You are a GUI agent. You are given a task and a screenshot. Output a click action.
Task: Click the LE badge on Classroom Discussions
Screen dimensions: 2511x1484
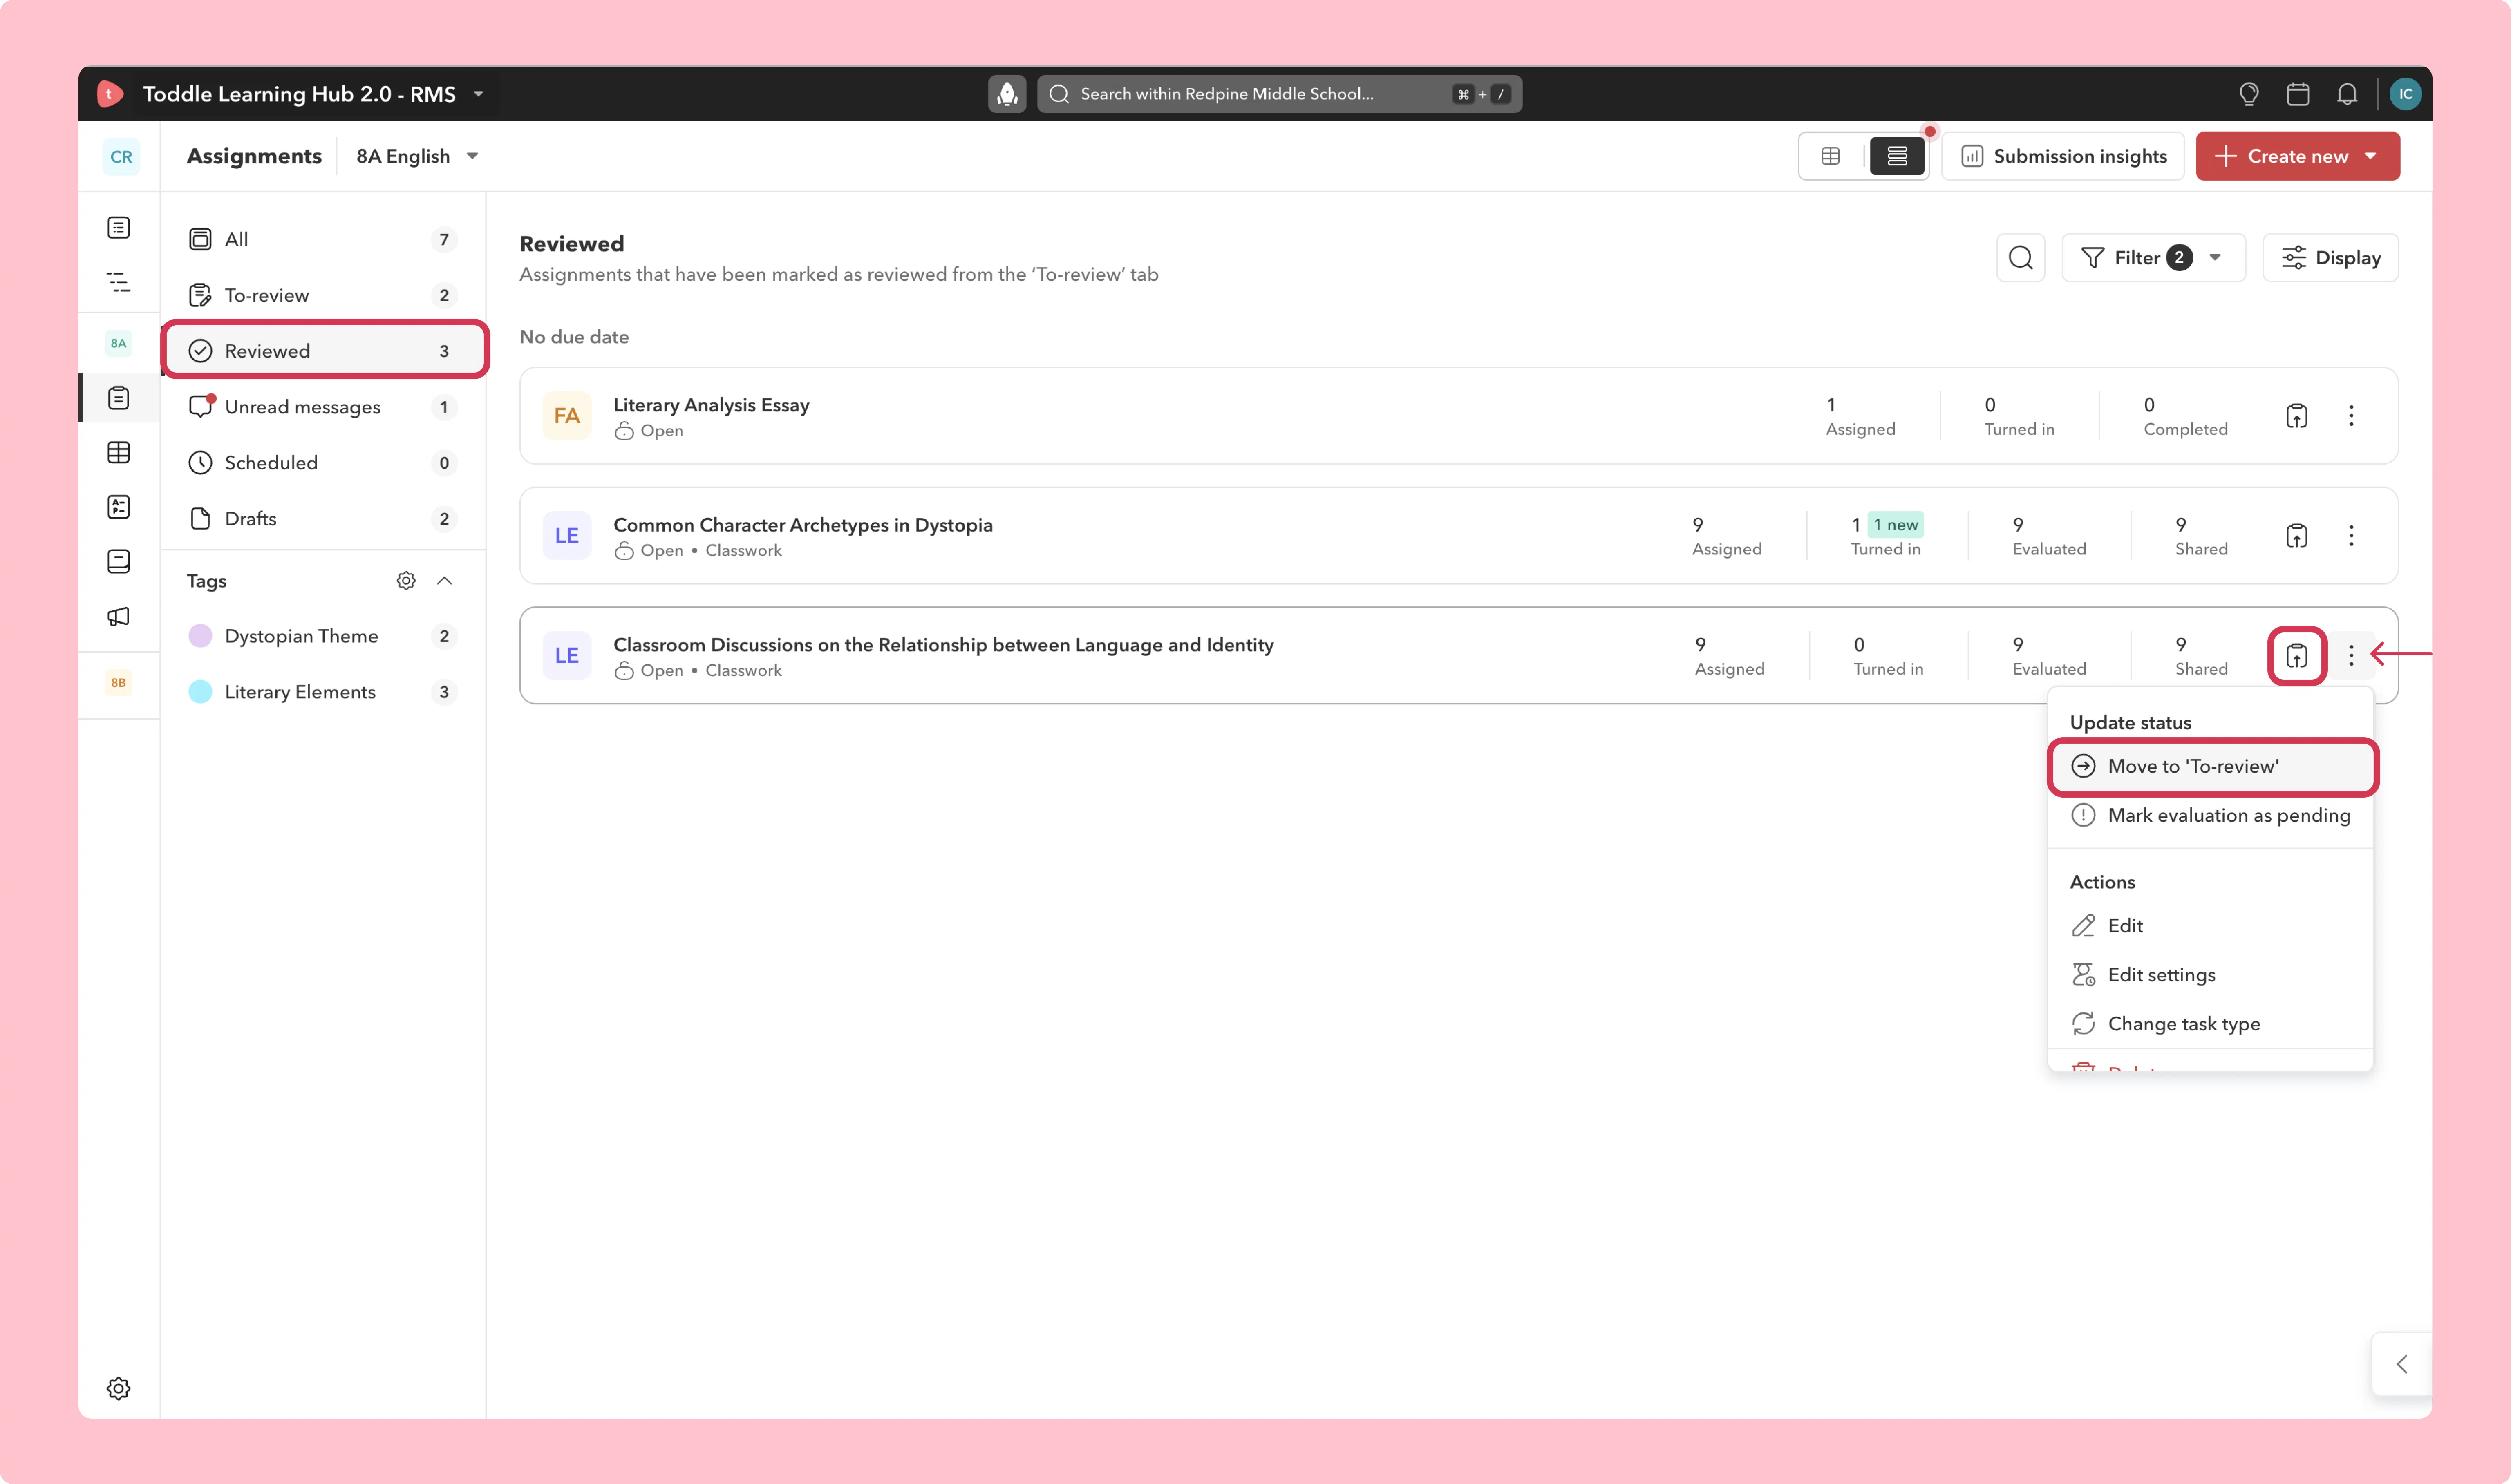567,656
